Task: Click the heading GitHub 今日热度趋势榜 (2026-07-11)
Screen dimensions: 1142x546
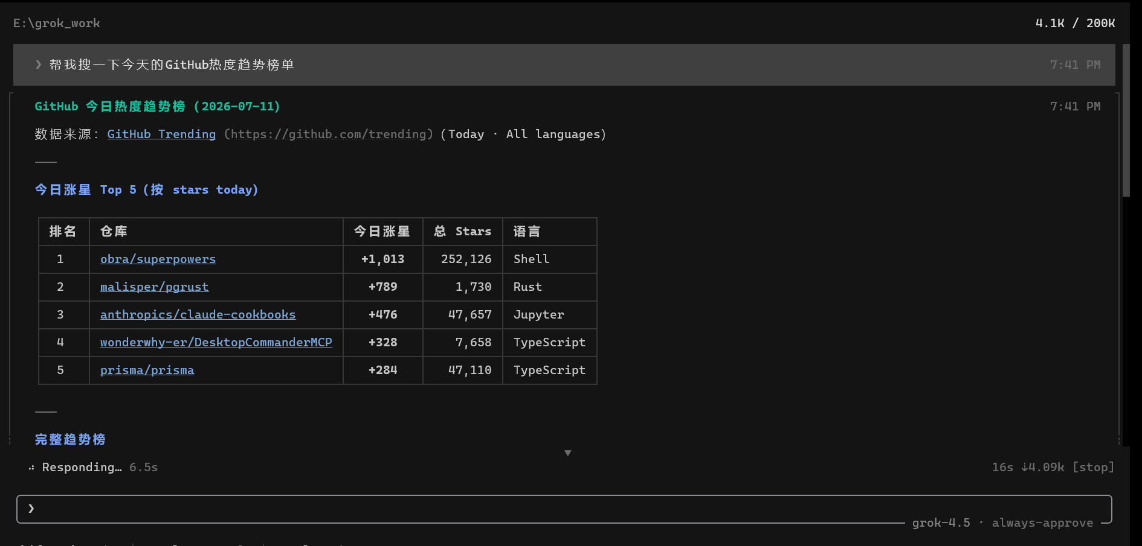Action: pos(157,106)
